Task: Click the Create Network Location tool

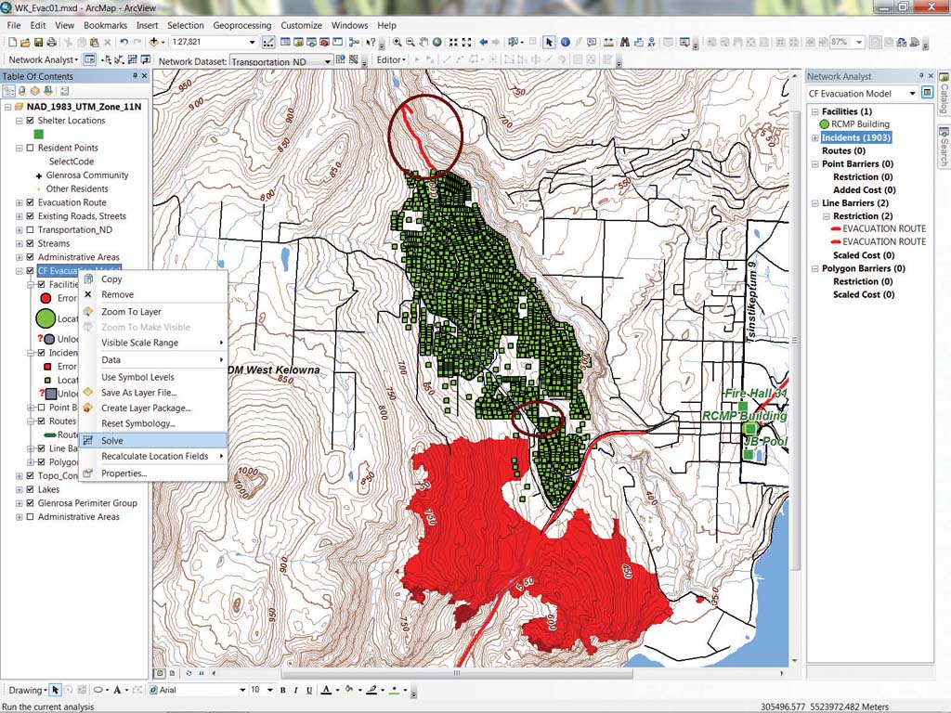Action: 107,59
